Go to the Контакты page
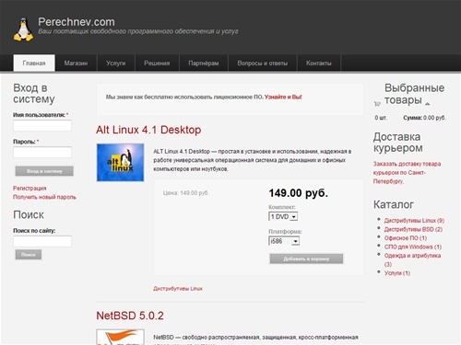461x345 pixels. tap(319, 63)
